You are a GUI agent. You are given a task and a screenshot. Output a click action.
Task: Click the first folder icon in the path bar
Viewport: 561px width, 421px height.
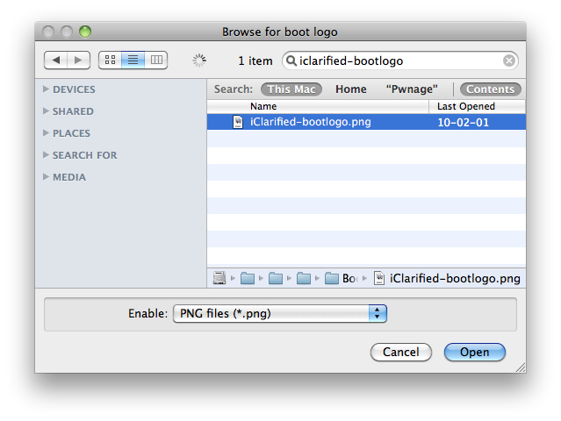click(248, 278)
